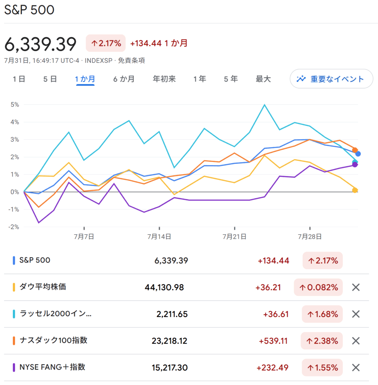Image resolution: width=378 pixels, height=385 pixels.
Task: Click the blue S&P 500 endpoint dot
Action: click(x=358, y=154)
